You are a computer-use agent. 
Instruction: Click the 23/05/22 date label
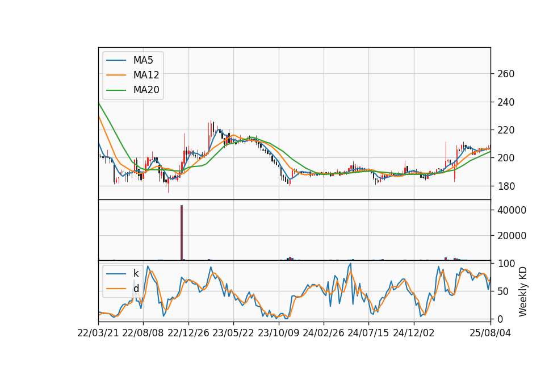pos(233,333)
